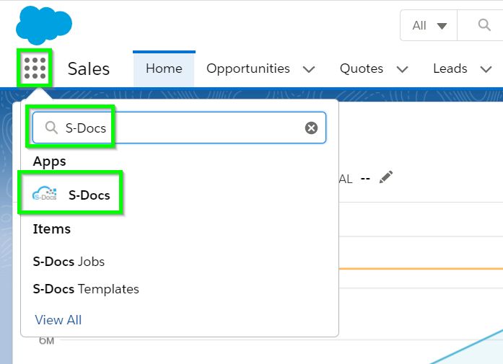Click the Salesforce cloud logo
This screenshot has height=364, width=503.
coord(43,25)
